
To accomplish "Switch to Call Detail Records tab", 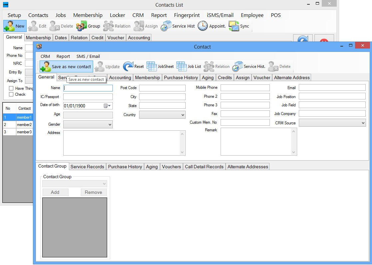I will click(204, 167).
